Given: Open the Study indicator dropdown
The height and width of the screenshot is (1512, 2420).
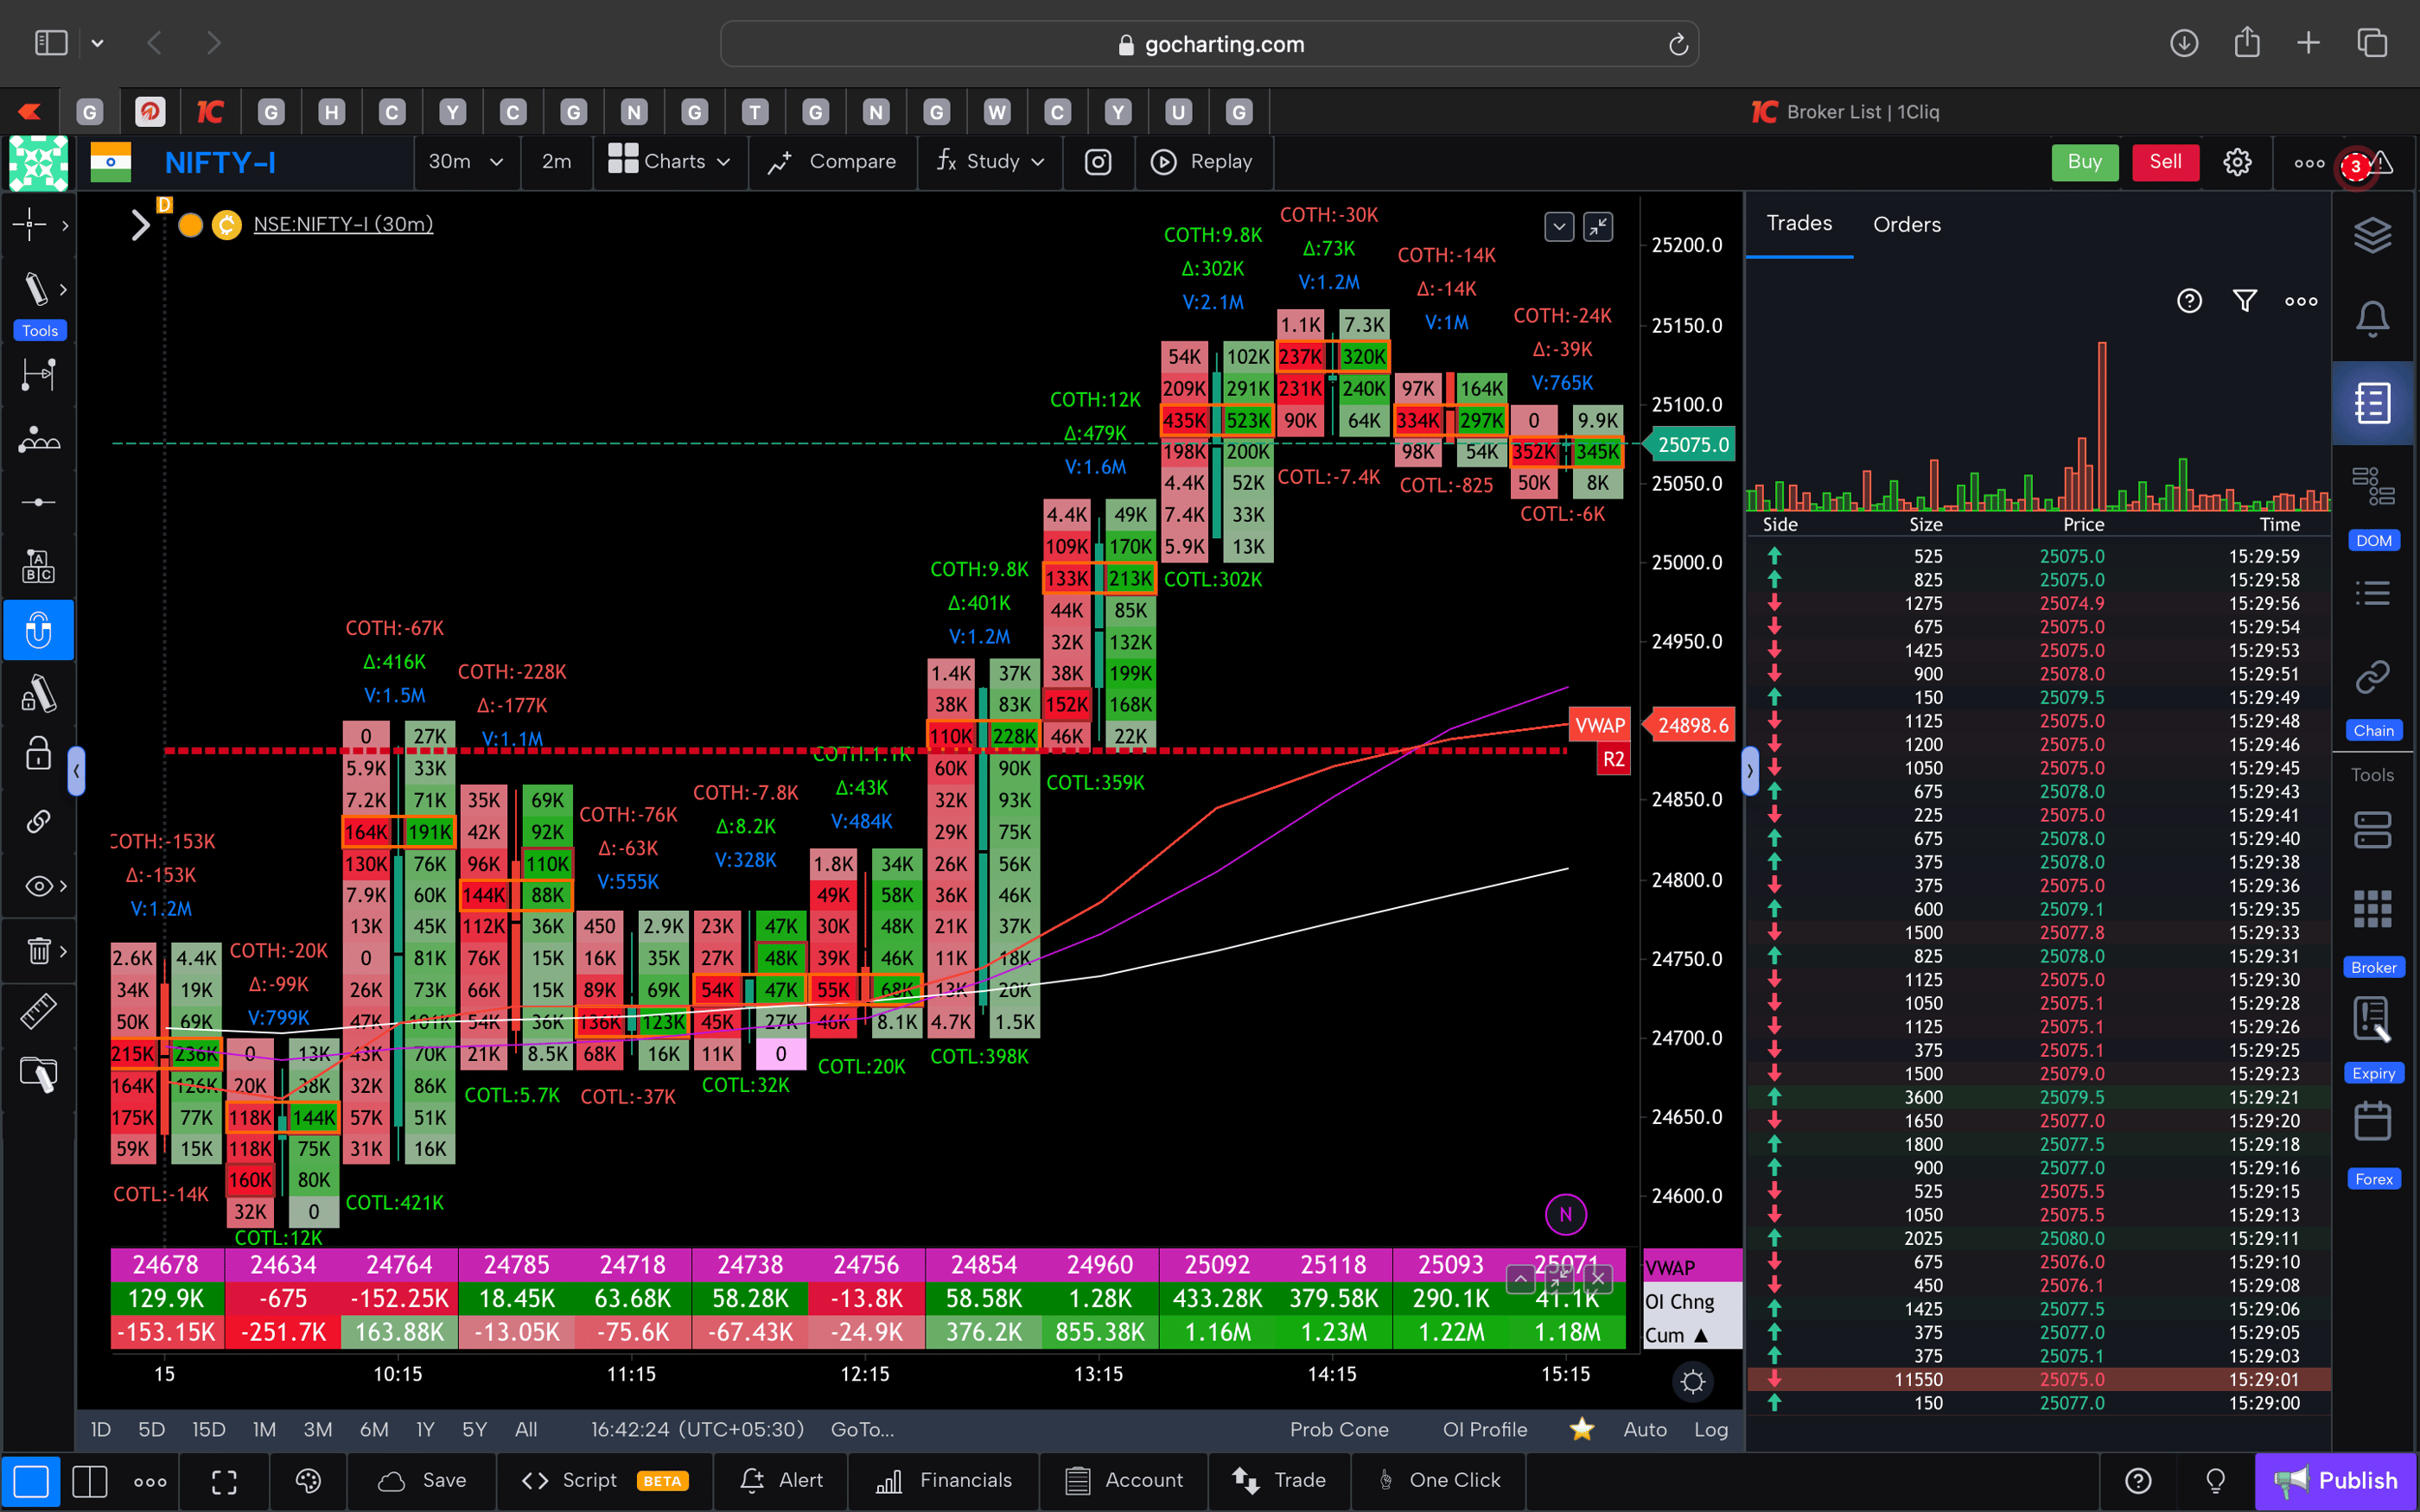Looking at the screenshot, I should tap(989, 162).
